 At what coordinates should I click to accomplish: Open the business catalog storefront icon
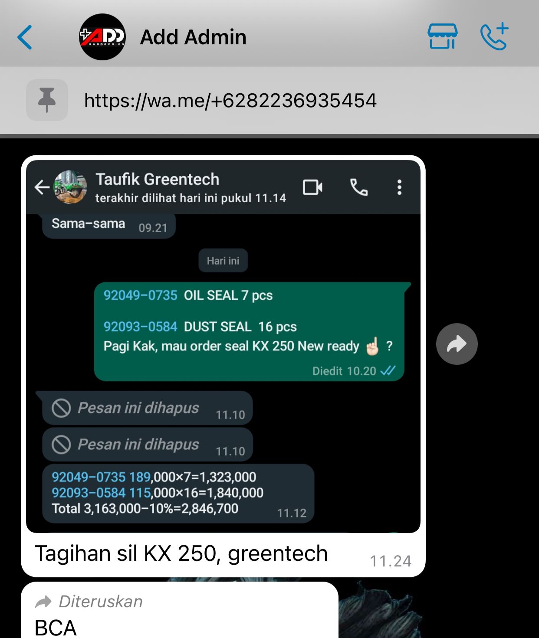[442, 36]
